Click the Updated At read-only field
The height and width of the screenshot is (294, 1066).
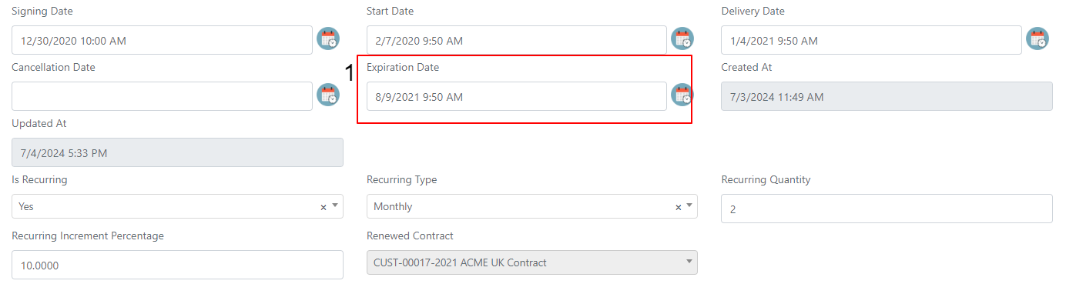click(177, 152)
